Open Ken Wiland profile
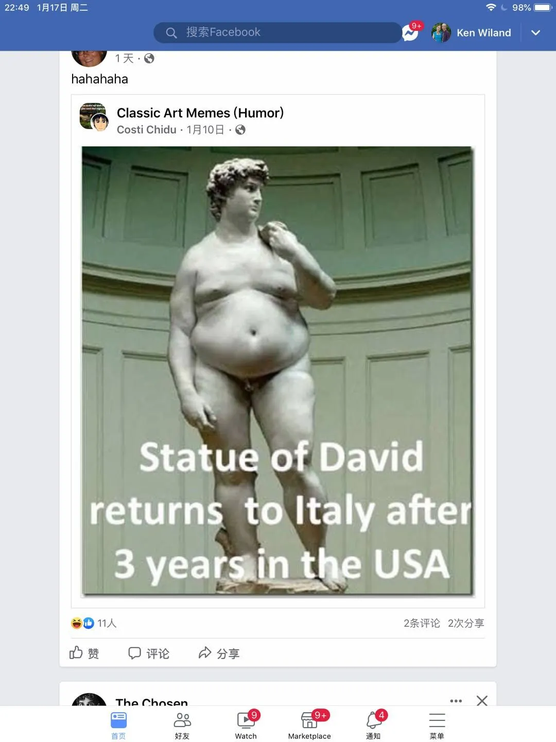The image size is (556, 742). click(472, 33)
